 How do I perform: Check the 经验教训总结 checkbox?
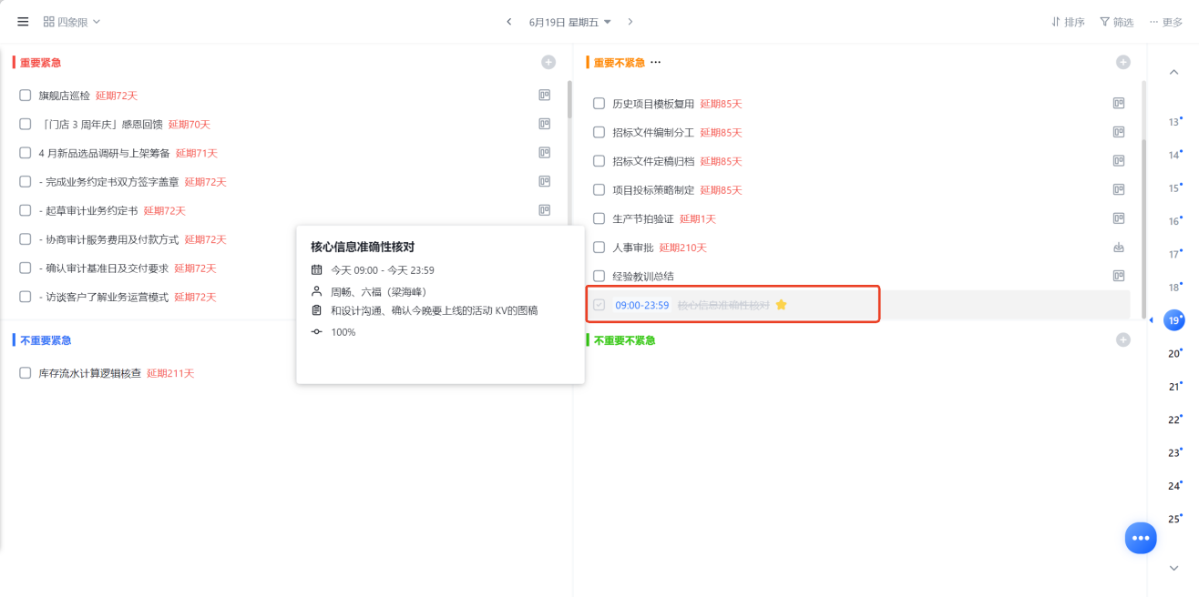599,276
